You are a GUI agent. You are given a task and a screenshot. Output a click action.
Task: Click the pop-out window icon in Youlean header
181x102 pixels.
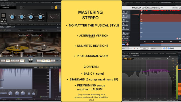click(180, 8)
